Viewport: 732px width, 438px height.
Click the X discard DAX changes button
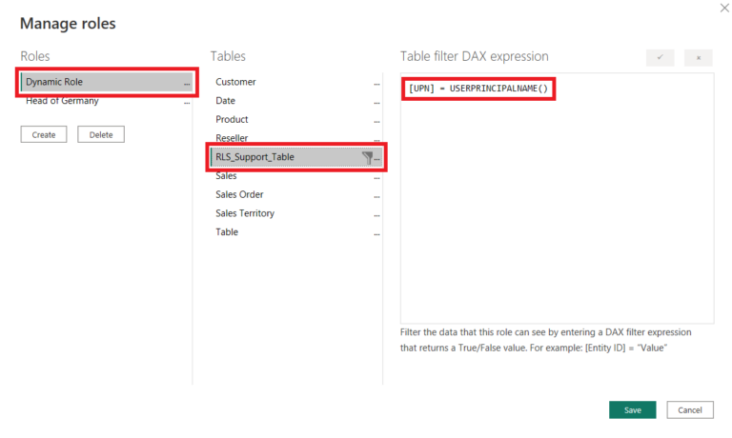(698, 58)
